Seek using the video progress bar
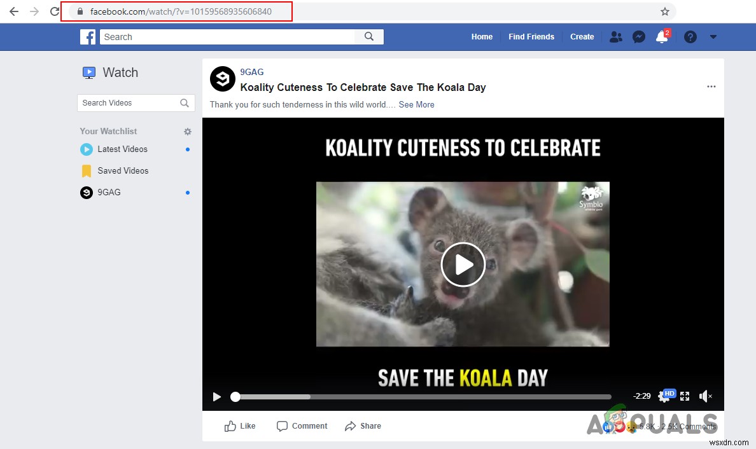This screenshot has height=449, width=756. click(420, 396)
